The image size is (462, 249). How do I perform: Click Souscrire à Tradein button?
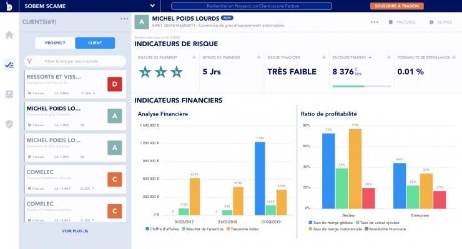click(x=397, y=6)
